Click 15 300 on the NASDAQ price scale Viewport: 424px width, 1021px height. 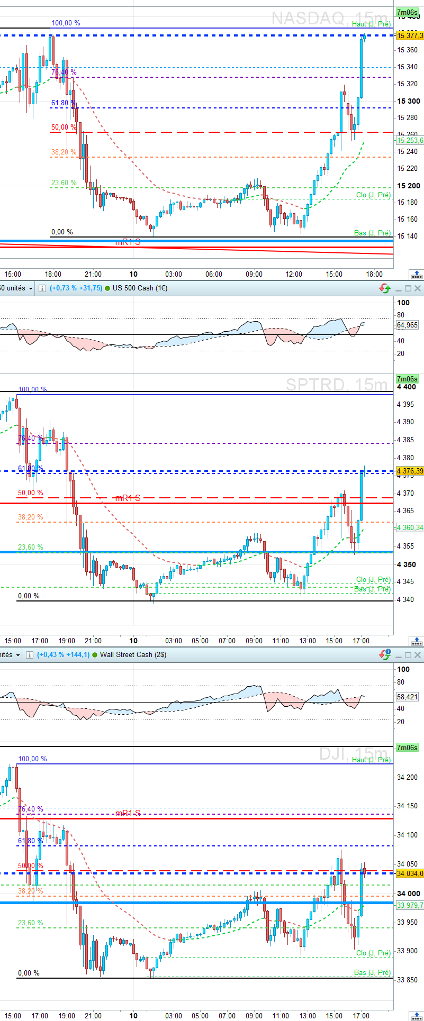coord(409,101)
